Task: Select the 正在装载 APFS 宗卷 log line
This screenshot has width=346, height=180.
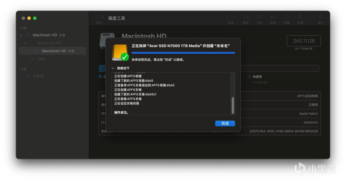Action: (x=128, y=99)
